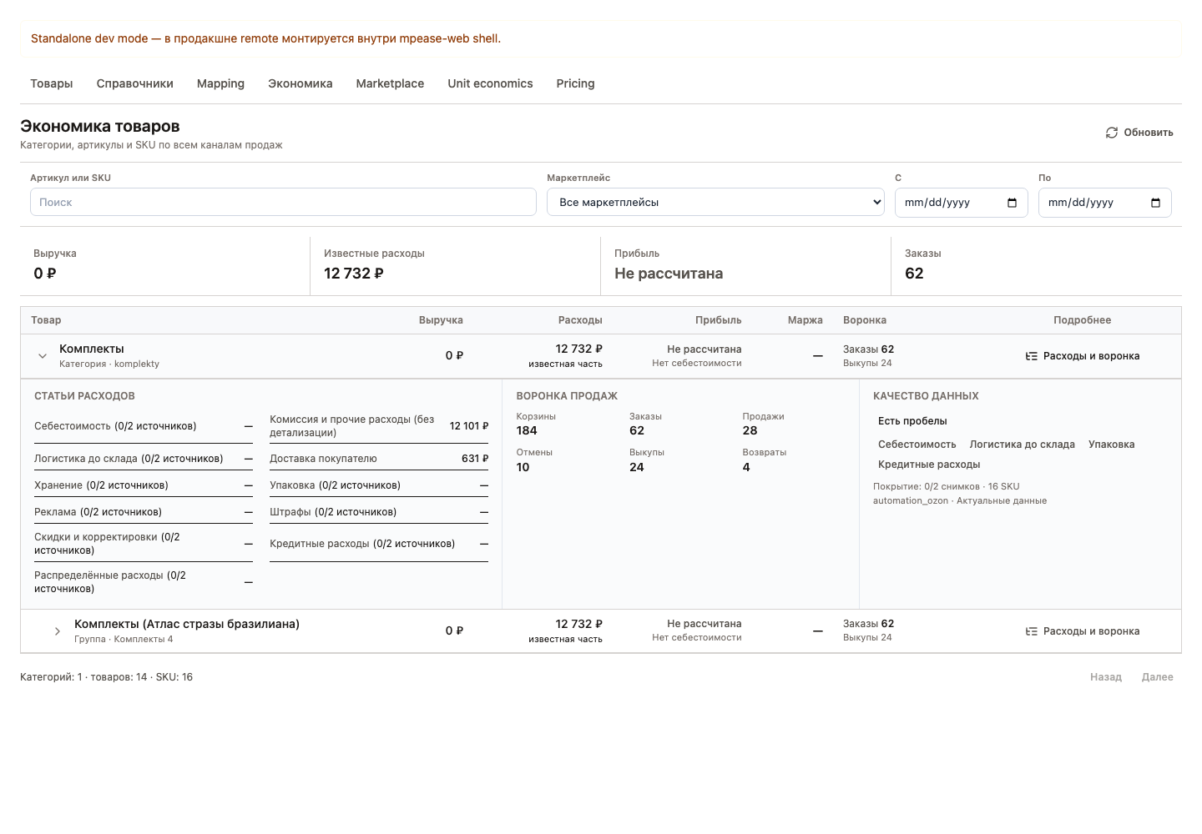The image size is (1202, 834).
Task: Switch to Unit economics tab
Action: tap(490, 83)
